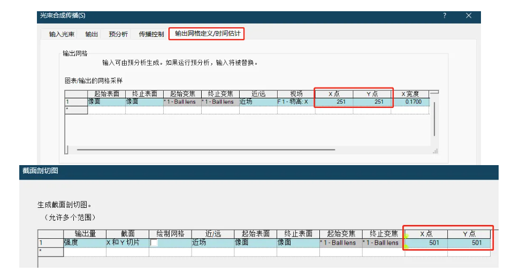Go to the 传播控制 tab
The height and width of the screenshot is (280, 512).
coord(151,34)
